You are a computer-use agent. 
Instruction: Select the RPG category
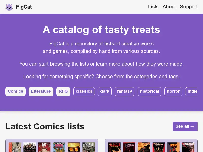63,91
